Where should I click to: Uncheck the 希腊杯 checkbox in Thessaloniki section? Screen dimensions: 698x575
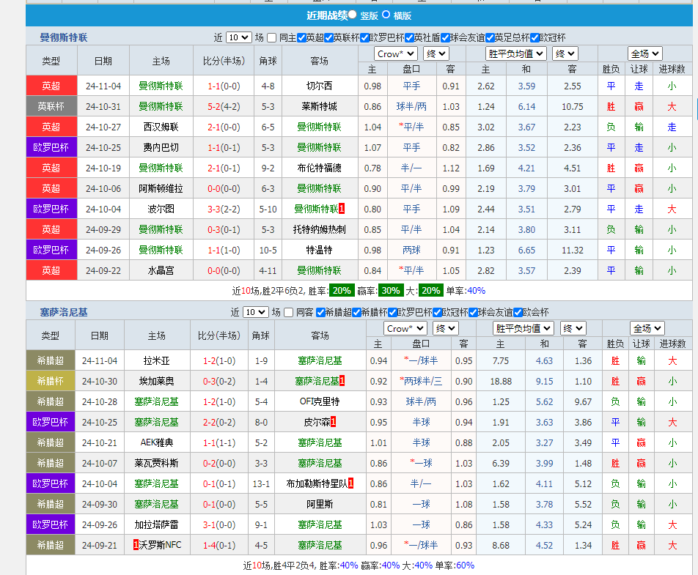click(356, 313)
